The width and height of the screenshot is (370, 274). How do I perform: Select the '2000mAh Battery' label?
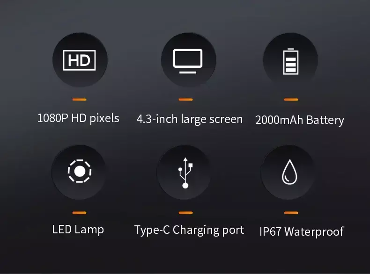[300, 120]
